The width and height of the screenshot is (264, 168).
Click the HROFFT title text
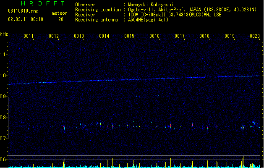(43, 3)
